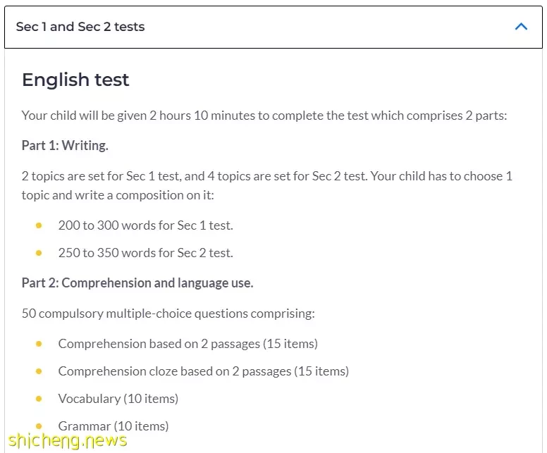Click the yellow bullet beside 200 to 300 words
The image size is (547, 453).
coord(39,225)
